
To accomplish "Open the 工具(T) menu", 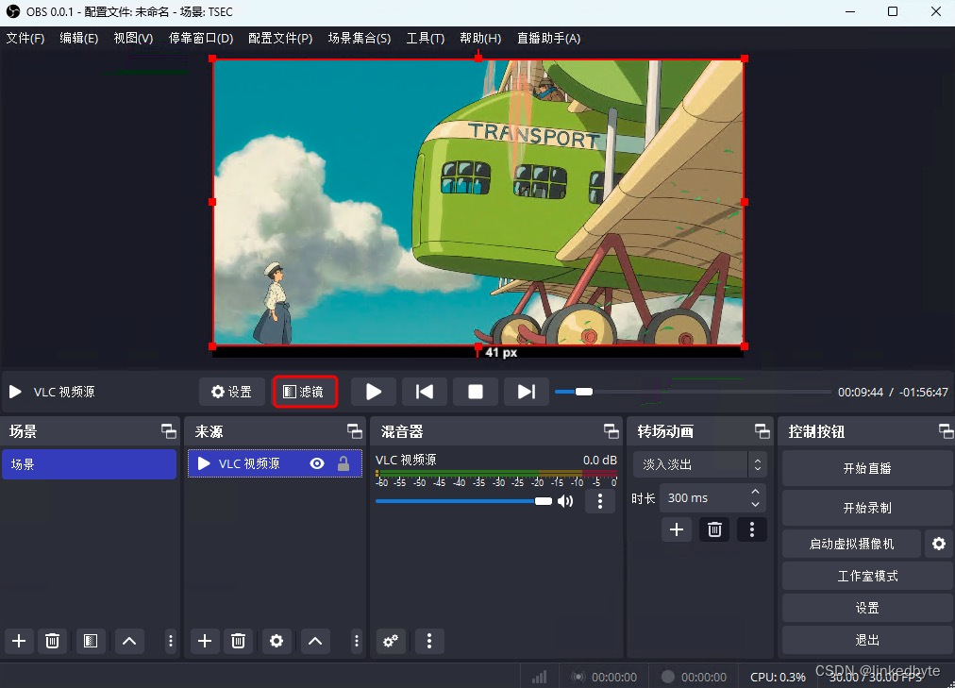I will pos(425,39).
